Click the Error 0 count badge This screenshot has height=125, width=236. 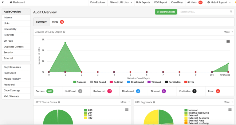tap(218, 91)
